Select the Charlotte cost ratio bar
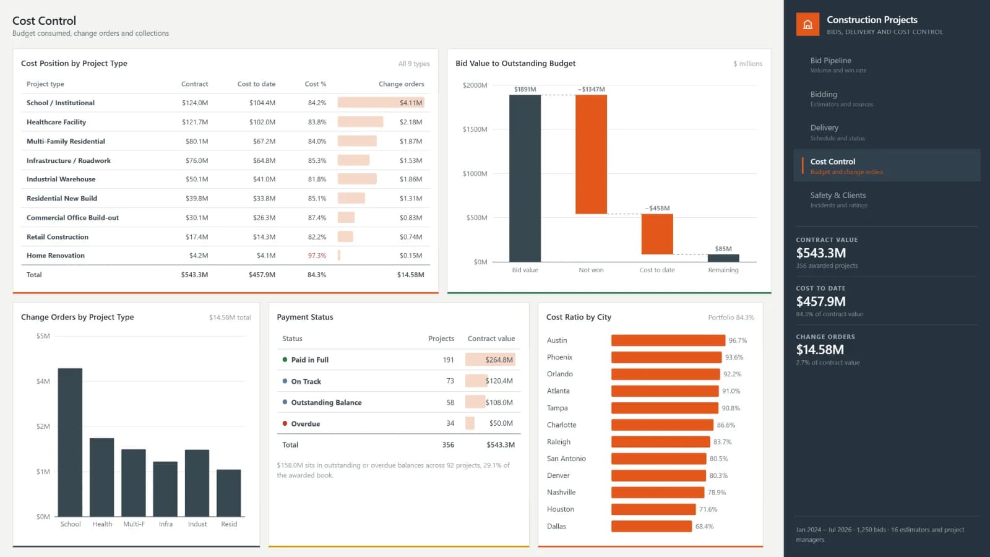 (662, 425)
